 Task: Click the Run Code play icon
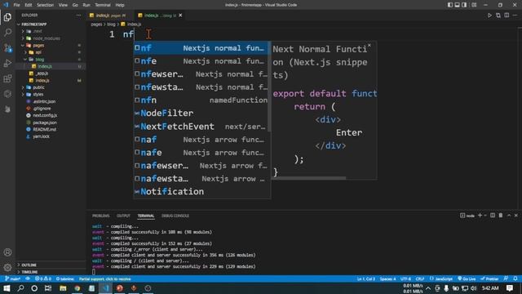tap(489, 16)
